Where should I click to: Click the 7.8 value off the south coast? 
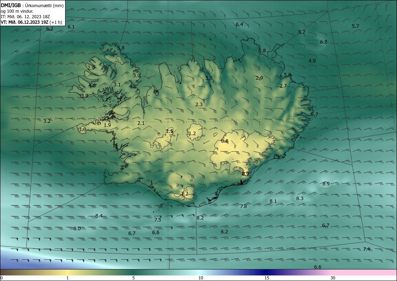coord(243,206)
